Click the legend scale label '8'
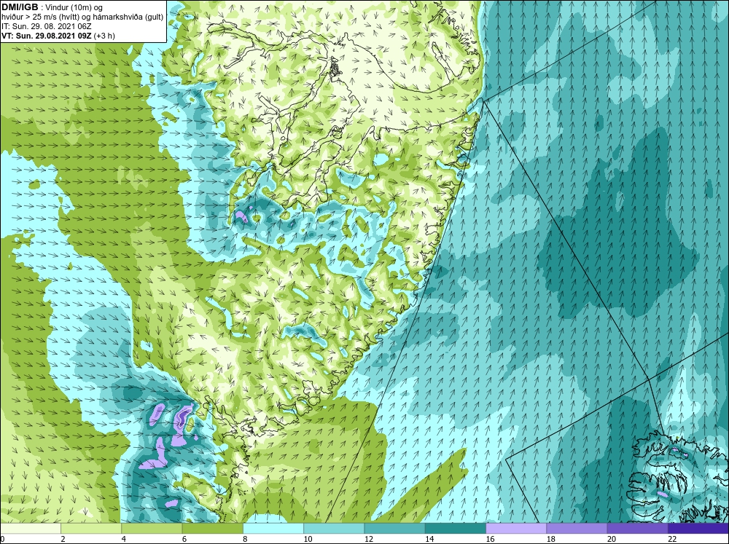The width and height of the screenshot is (729, 544). coord(245,539)
